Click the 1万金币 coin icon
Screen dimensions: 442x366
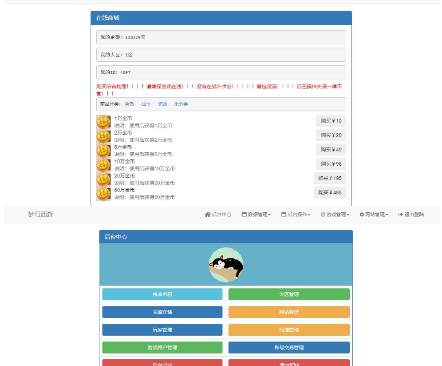[x=103, y=122]
